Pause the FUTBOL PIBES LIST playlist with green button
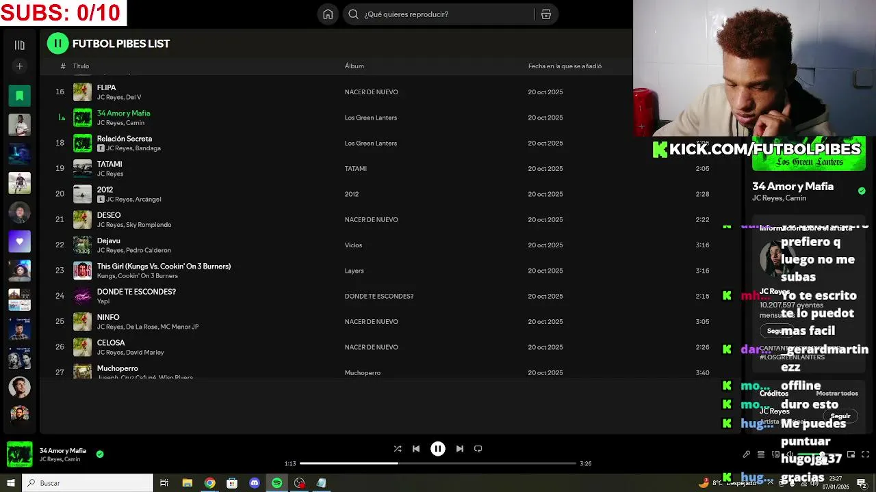Viewport: 876px width, 492px height. pos(57,44)
